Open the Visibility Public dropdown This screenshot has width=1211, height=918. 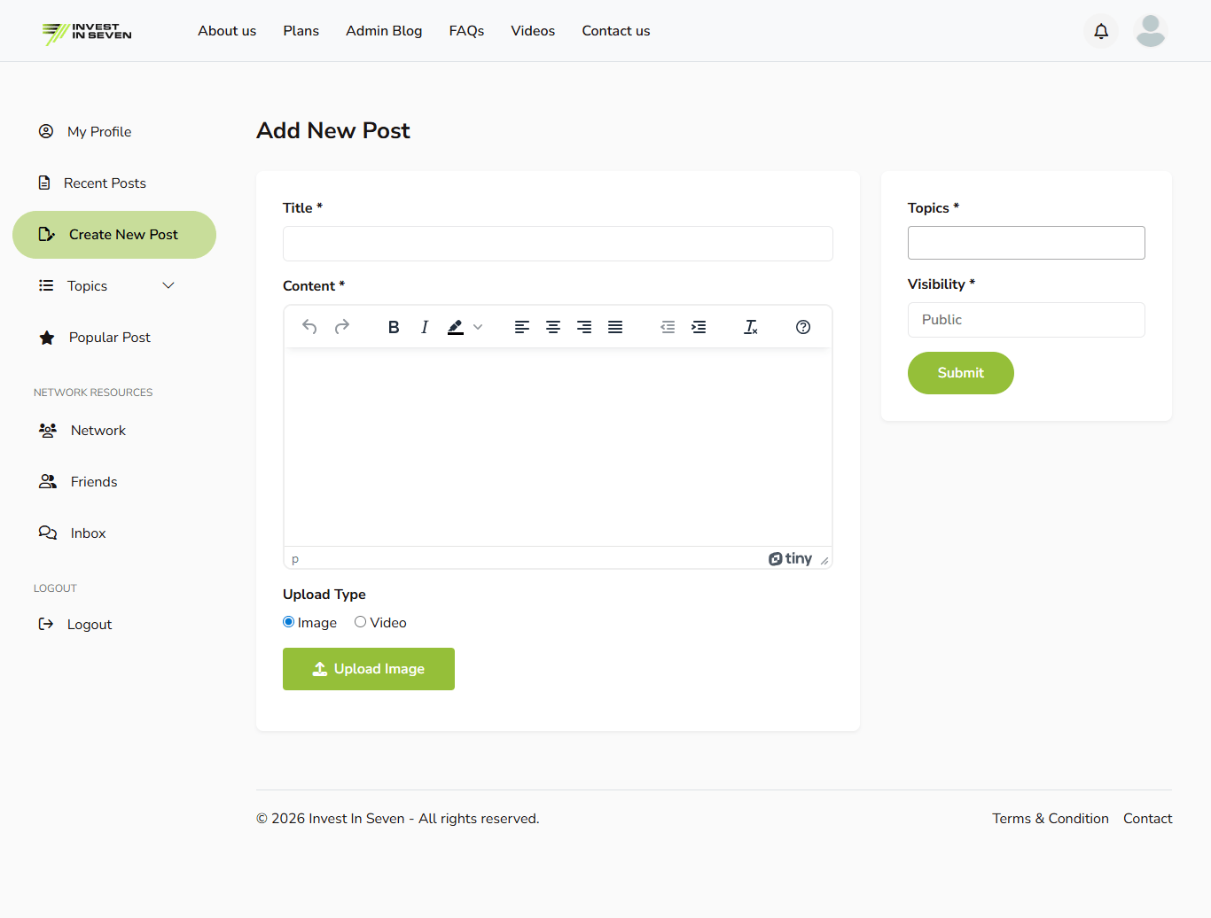[1026, 320]
